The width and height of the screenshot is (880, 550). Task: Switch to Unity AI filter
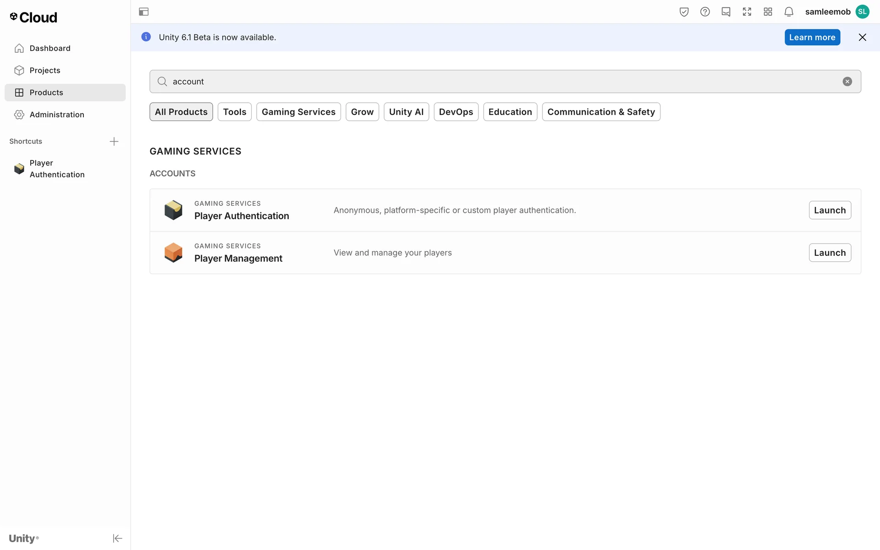[x=406, y=112]
